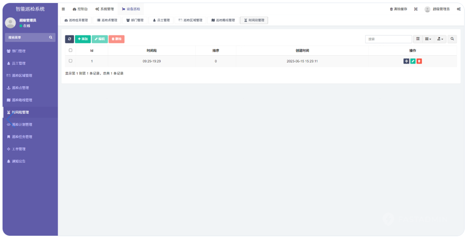Expand the export data dropdown

coord(439,39)
